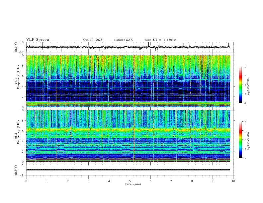Click the time axis tick label '10'

click(233, 181)
